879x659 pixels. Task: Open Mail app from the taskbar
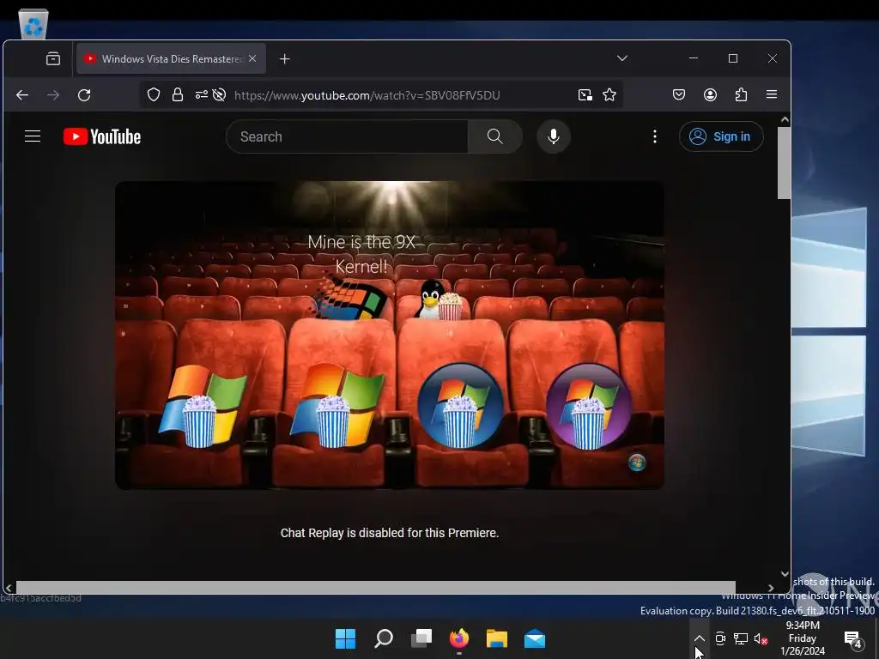(x=535, y=638)
